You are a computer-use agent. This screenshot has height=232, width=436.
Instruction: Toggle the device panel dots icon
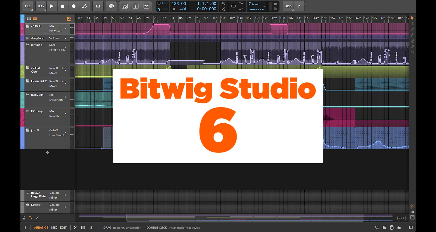point(75,227)
